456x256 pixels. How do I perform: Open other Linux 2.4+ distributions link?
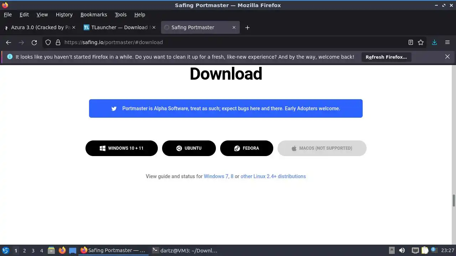coord(273,176)
